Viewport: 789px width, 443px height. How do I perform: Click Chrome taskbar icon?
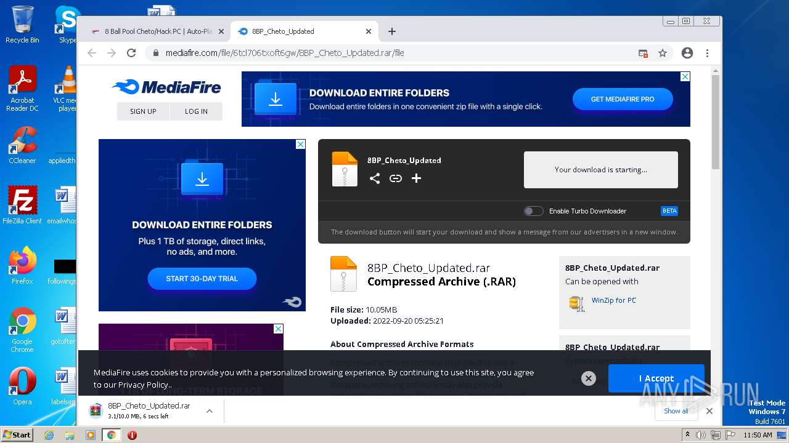click(112, 434)
